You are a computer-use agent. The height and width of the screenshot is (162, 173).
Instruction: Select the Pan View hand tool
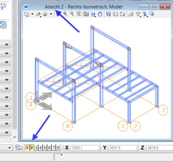(100, 14)
